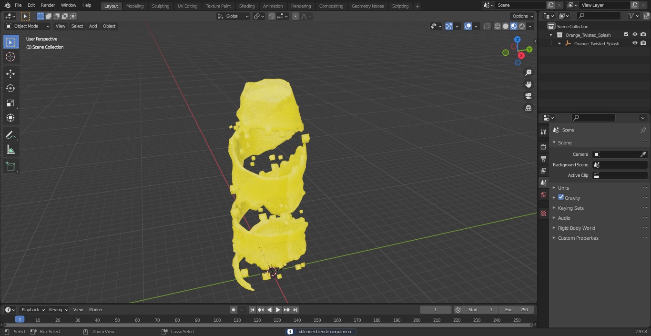Image resolution: width=651 pixels, height=336 pixels.
Task: Pin the Scene properties panel
Action: pos(643,130)
